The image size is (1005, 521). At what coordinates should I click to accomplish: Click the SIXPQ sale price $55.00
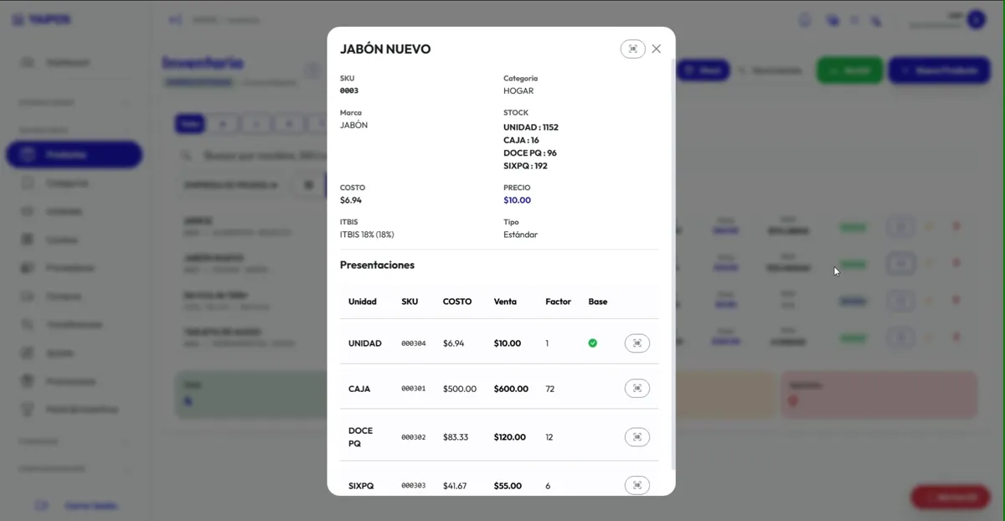tap(508, 486)
